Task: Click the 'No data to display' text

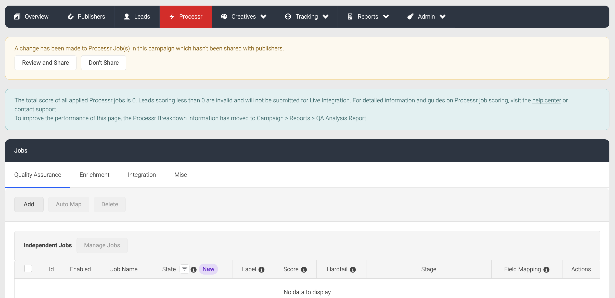Action: tap(307, 292)
